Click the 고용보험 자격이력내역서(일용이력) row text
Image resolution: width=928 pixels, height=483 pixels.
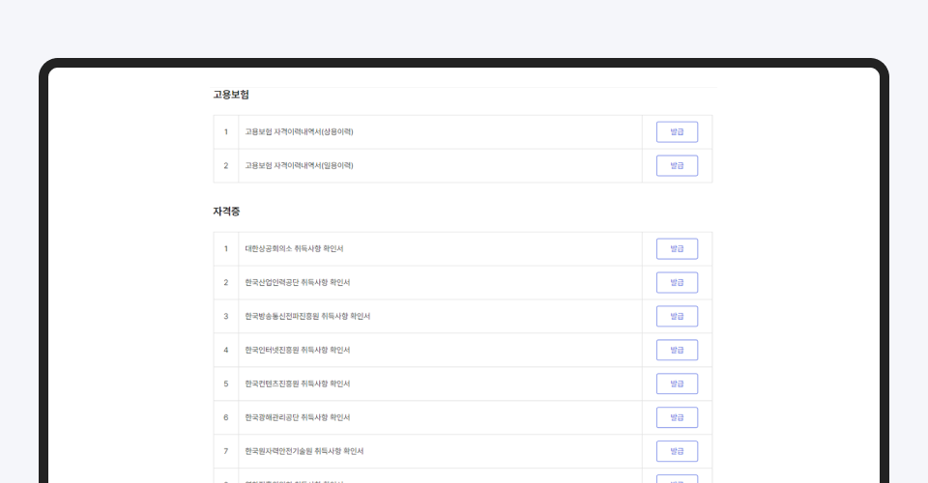click(x=299, y=166)
